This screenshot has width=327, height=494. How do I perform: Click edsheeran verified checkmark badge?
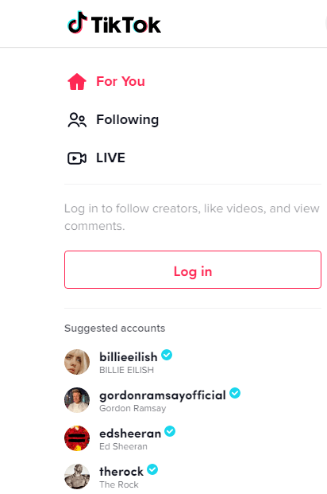170,431
